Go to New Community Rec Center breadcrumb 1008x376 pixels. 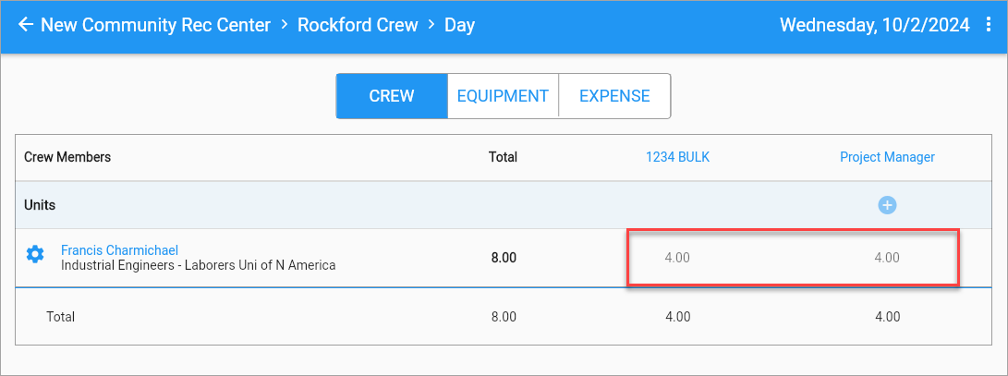[155, 25]
